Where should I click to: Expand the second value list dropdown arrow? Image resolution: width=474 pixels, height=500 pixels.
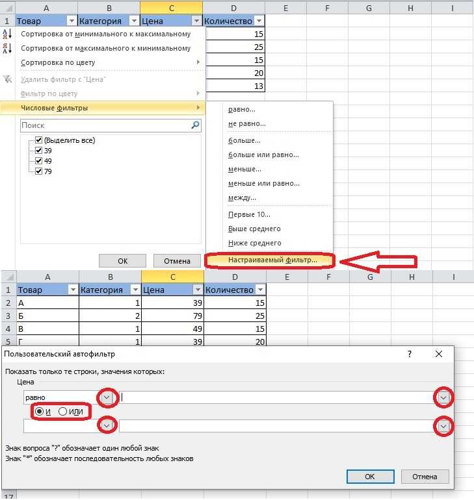click(443, 426)
